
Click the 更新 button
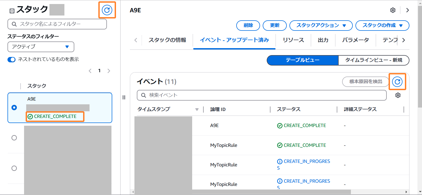click(x=274, y=25)
